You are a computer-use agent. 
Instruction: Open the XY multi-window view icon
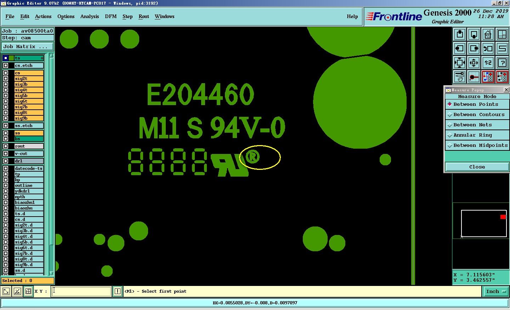click(502, 34)
